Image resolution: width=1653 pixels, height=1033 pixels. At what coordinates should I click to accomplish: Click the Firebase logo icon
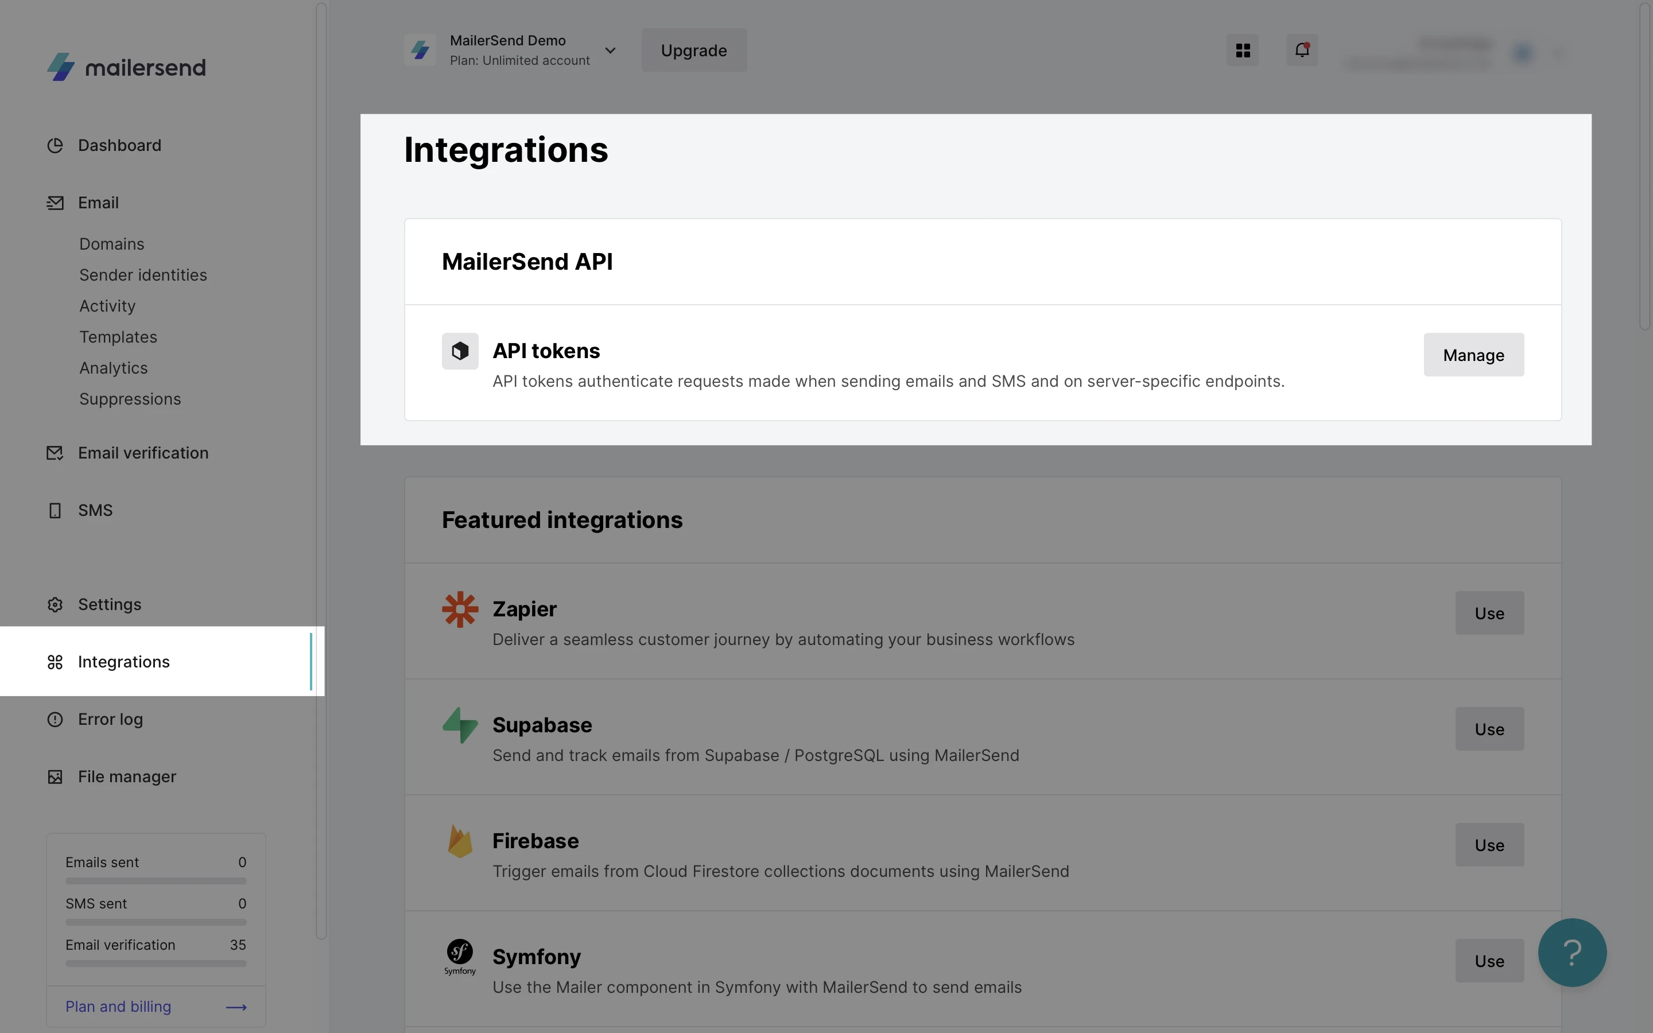tap(460, 841)
